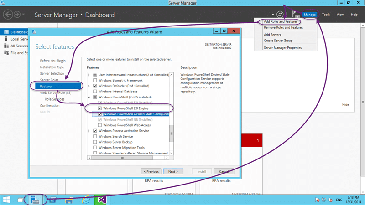Select the Local Server icon in the sidebar

pos(6,39)
